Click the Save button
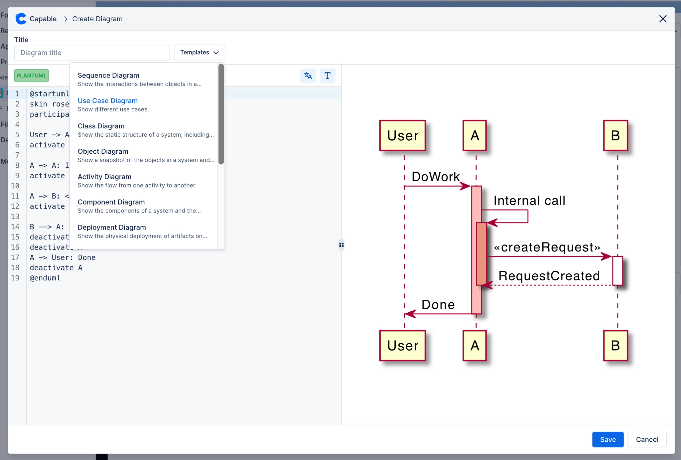The width and height of the screenshot is (681, 460). coord(608,439)
